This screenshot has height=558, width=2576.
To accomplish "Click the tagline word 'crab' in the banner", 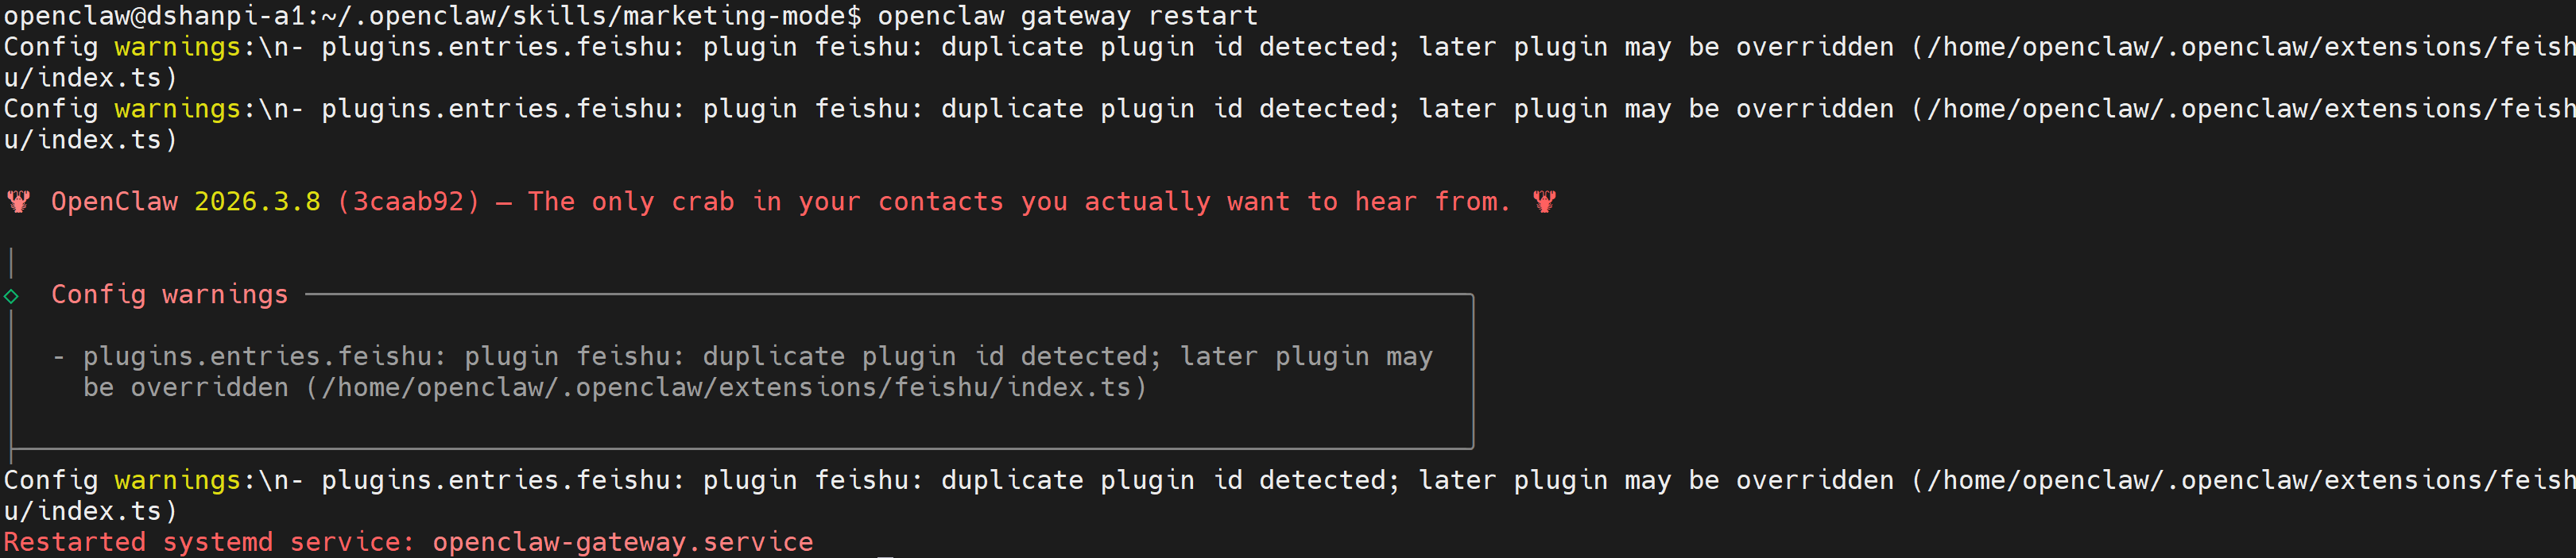I will [702, 202].
